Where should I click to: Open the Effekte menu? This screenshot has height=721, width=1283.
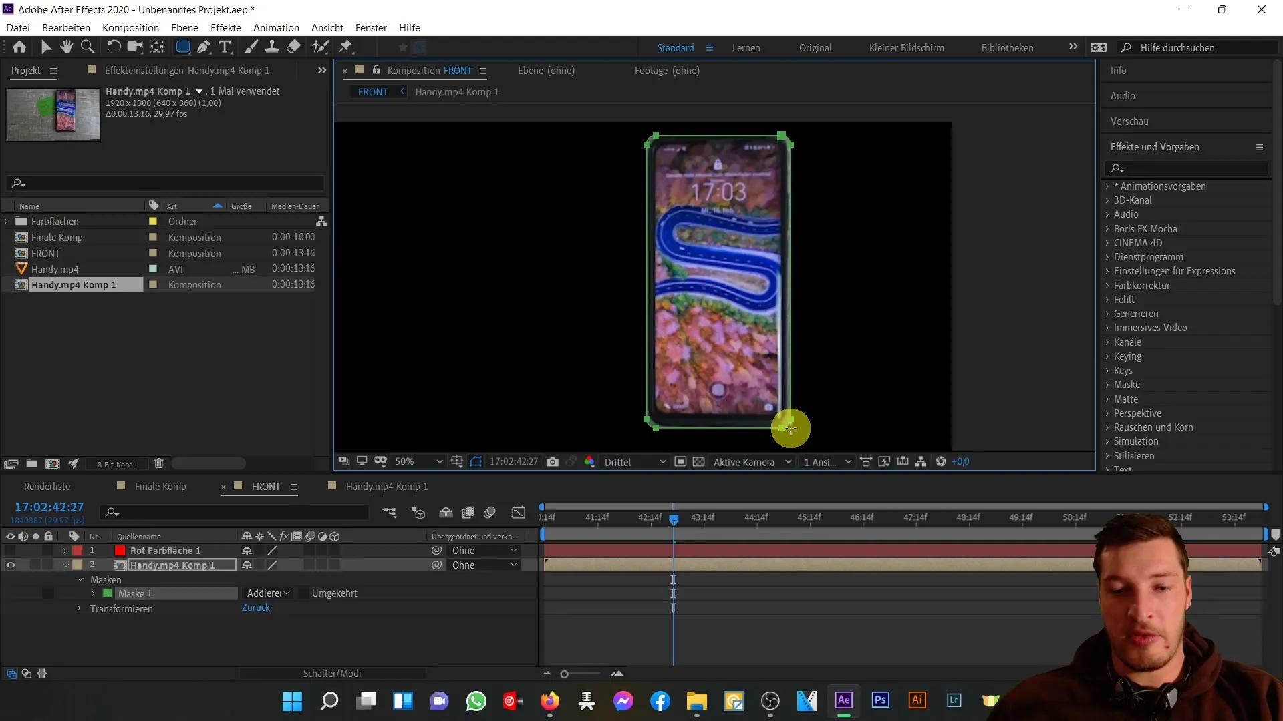point(226,27)
